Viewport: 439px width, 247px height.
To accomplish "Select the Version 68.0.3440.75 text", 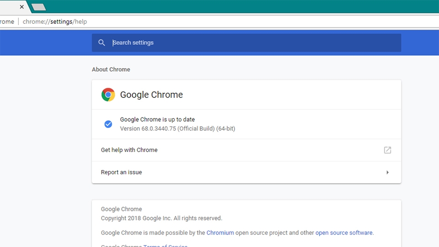I will tap(177, 129).
